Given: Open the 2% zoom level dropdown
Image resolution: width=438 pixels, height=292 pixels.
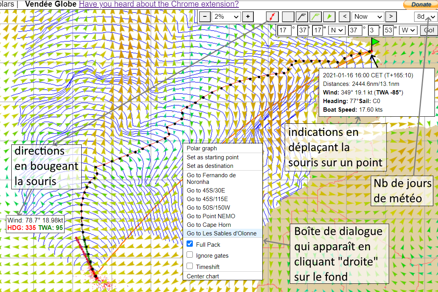Looking at the screenshot, I should (x=226, y=17).
